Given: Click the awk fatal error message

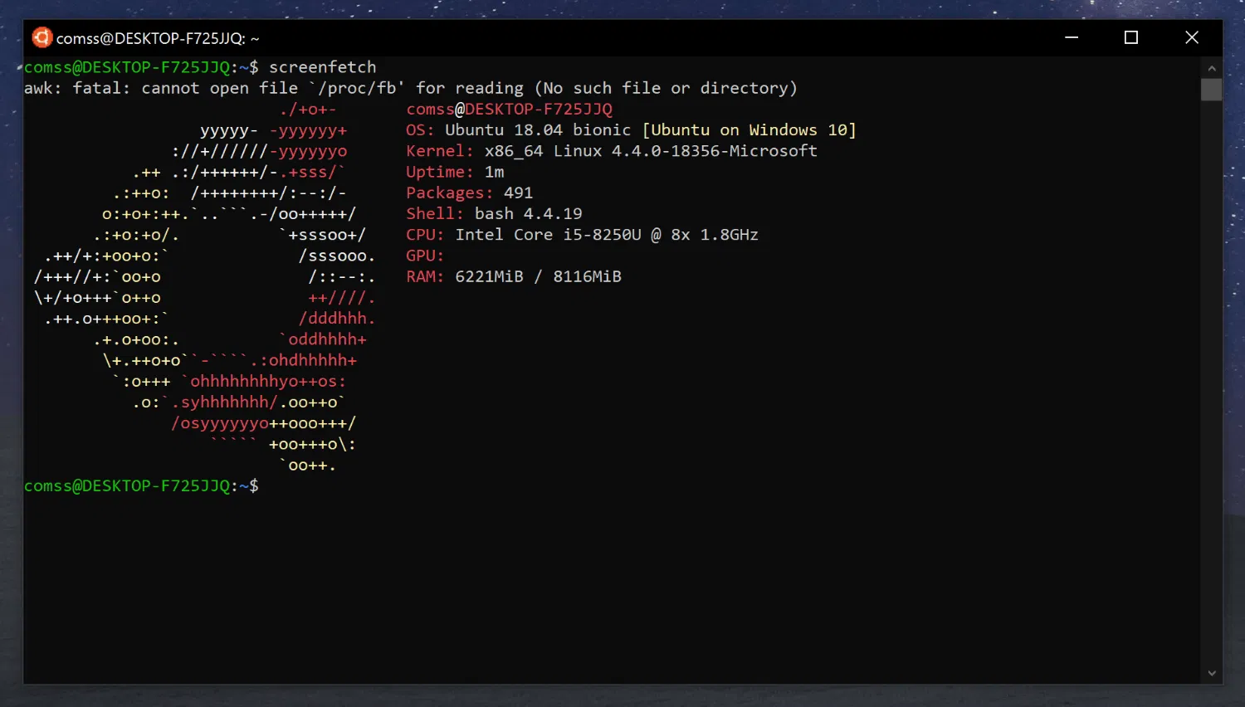Looking at the screenshot, I should (x=411, y=87).
